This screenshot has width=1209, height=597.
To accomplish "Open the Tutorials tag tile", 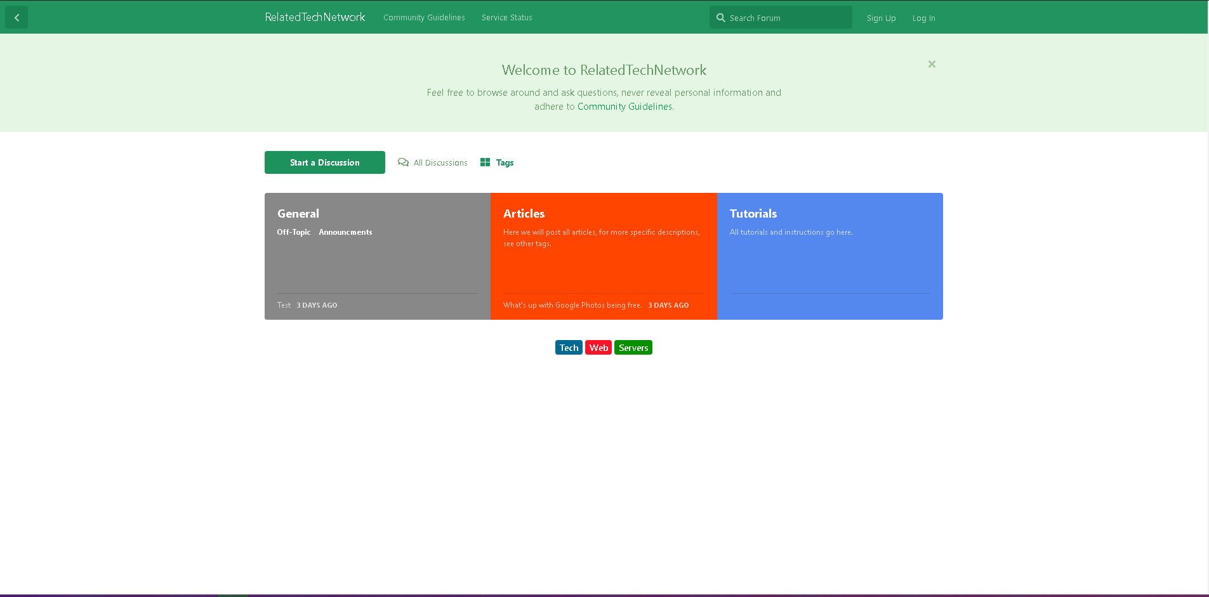I will 830,256.
